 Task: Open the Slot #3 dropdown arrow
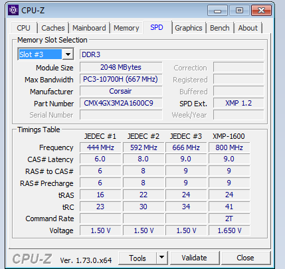click(x=68, y=54)
